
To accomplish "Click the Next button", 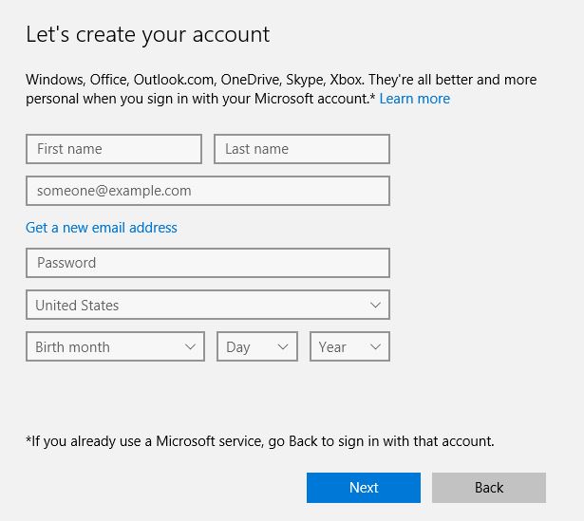I will click(x=364, y=488).
